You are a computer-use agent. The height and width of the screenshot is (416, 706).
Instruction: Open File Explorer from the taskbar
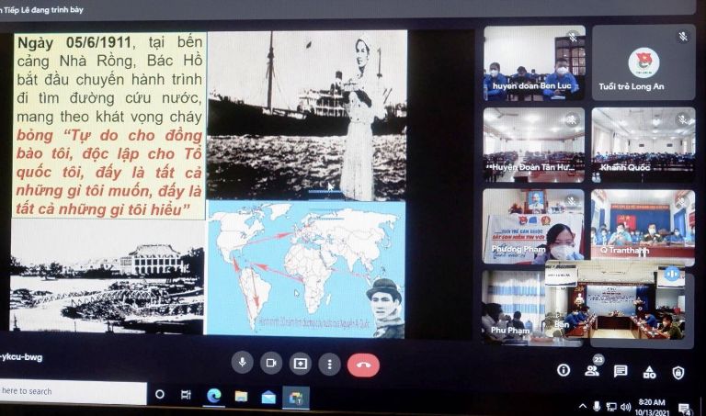[x=241, y=397]
